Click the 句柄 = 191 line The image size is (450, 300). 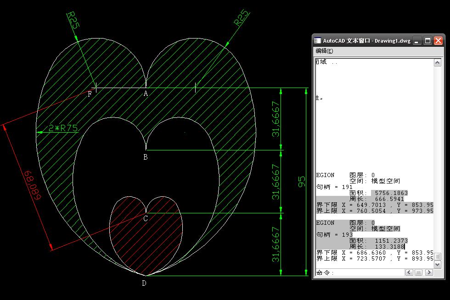point(334,187)
